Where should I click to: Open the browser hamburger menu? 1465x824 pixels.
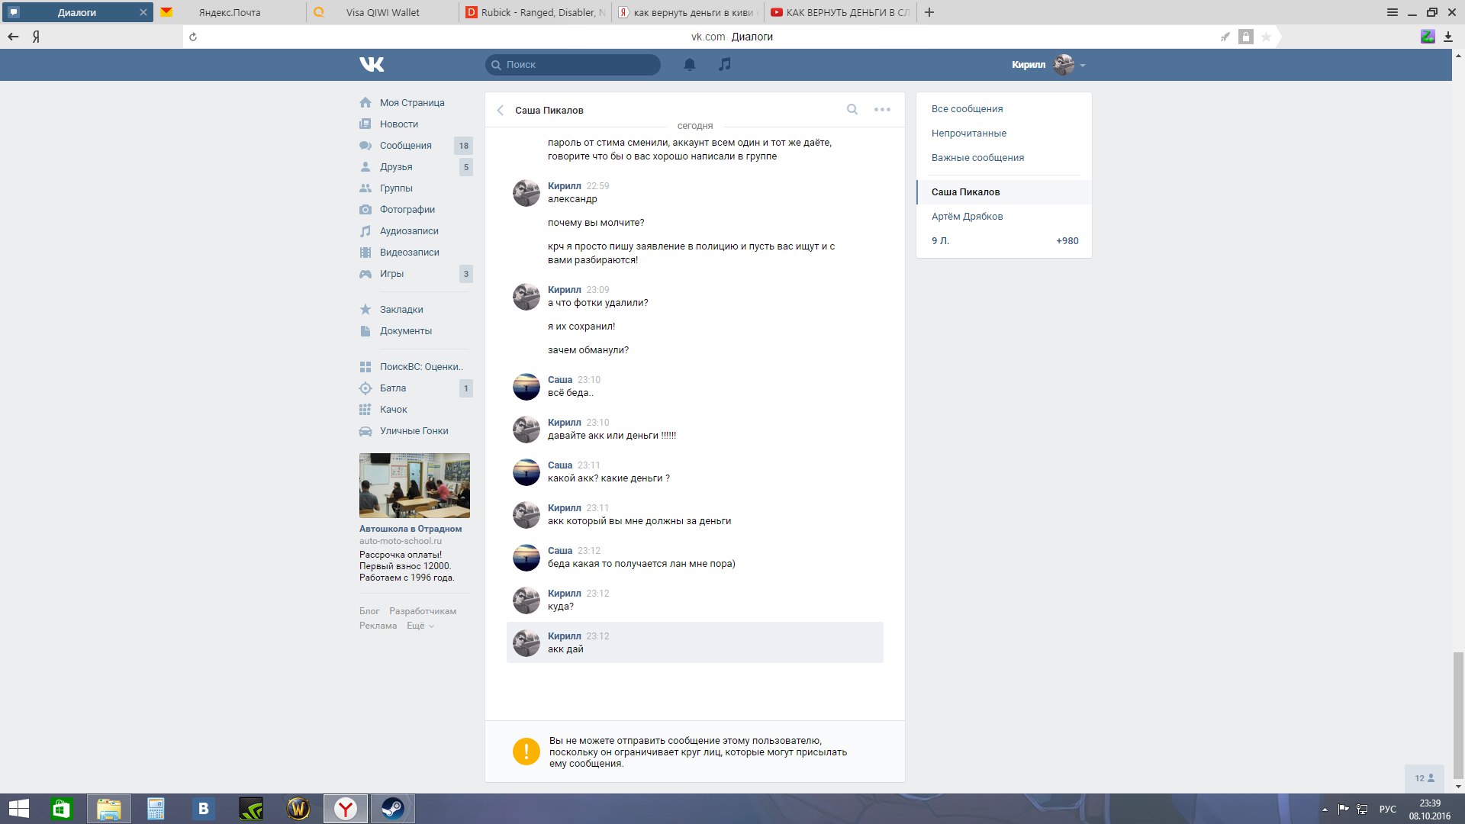[1393, 12]
